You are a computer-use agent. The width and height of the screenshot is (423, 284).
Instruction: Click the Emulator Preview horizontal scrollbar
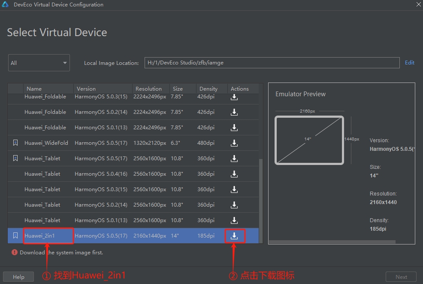click(332, 242)
